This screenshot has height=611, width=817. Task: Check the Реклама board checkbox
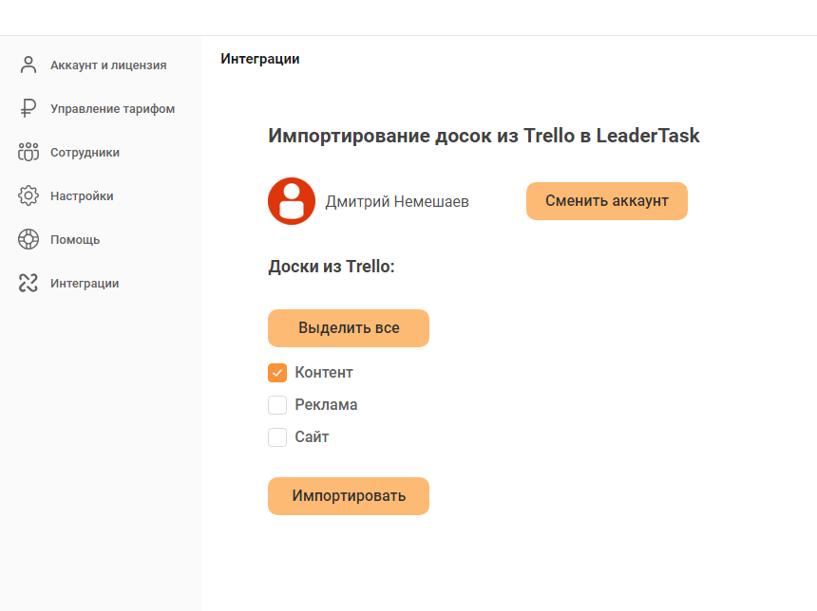[277, 405]
